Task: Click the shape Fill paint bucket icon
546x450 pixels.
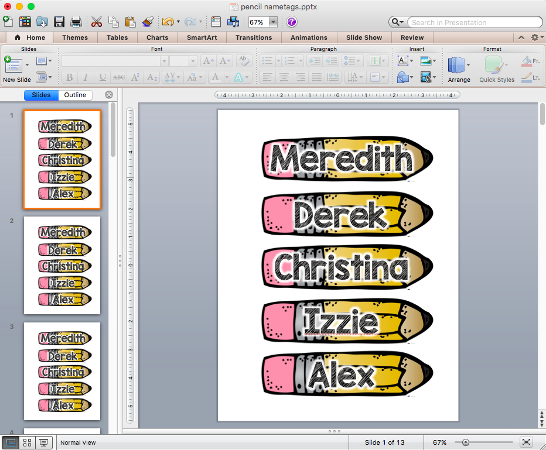Action: tap(527, 61)
